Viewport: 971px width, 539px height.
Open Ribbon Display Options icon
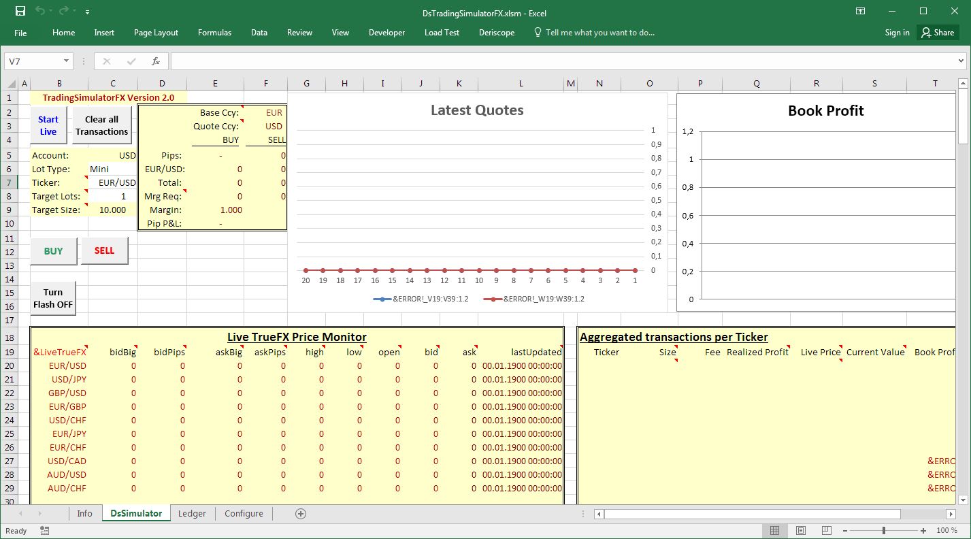click(x=861, y=12)
